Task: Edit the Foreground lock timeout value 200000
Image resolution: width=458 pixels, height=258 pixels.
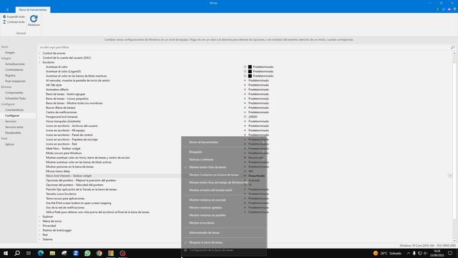Action: (253, 117)
